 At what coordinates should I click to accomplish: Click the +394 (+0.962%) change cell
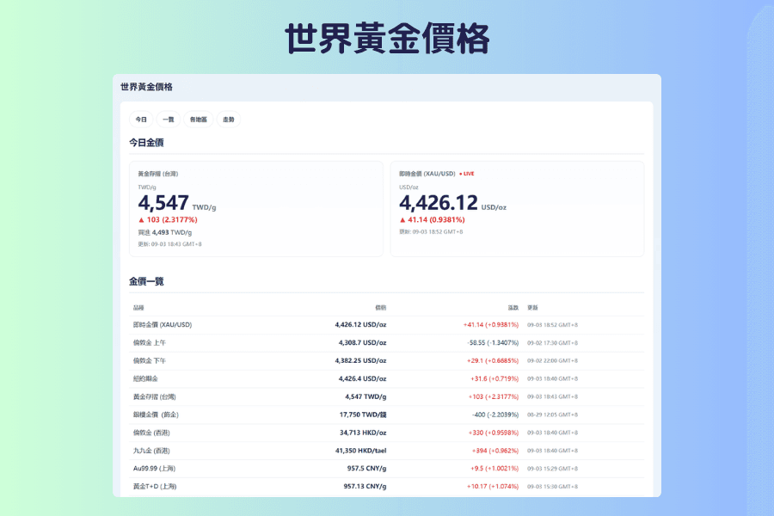point(495,451)
